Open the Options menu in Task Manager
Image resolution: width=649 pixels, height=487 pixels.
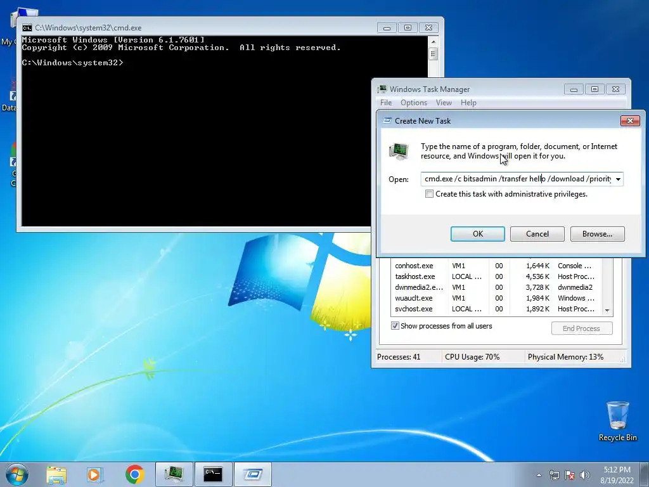[x=413, y=102]
